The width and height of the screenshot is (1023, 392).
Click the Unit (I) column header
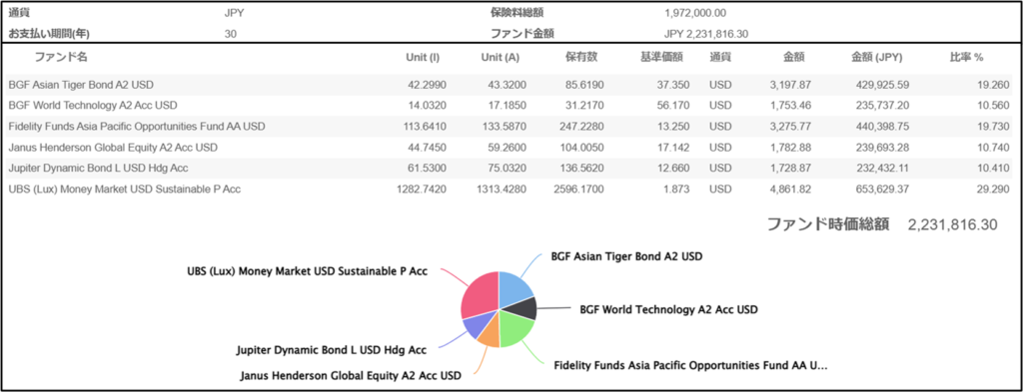click(423, 57)
